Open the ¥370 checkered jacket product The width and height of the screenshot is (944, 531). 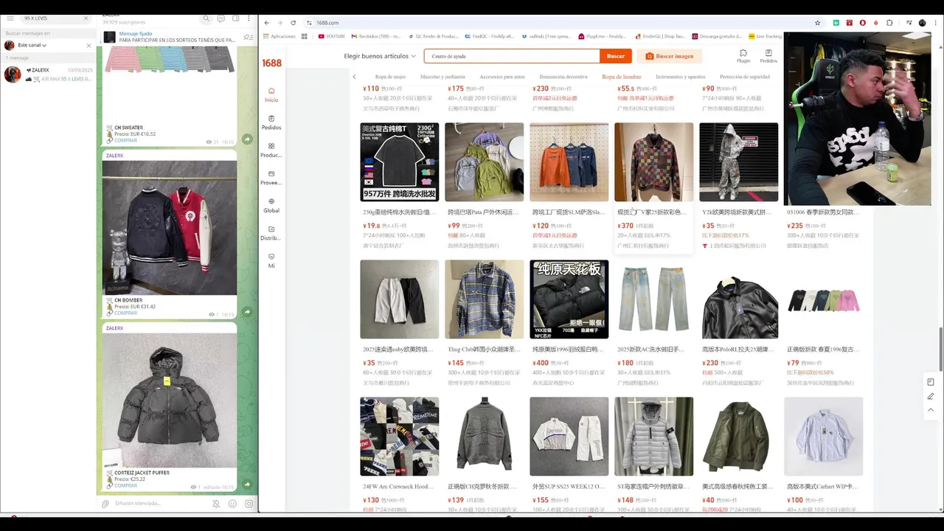653,186
